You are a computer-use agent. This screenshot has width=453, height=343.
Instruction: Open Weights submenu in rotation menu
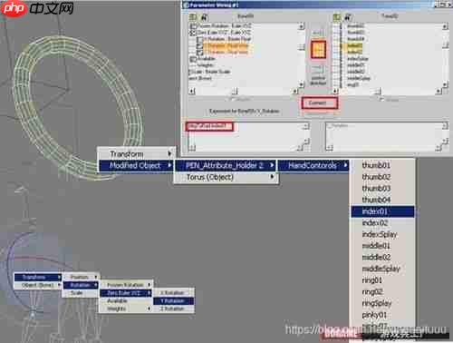click(126, 309)
